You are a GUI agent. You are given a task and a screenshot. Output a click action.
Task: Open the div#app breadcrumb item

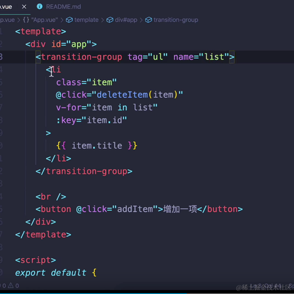point(126,20)
